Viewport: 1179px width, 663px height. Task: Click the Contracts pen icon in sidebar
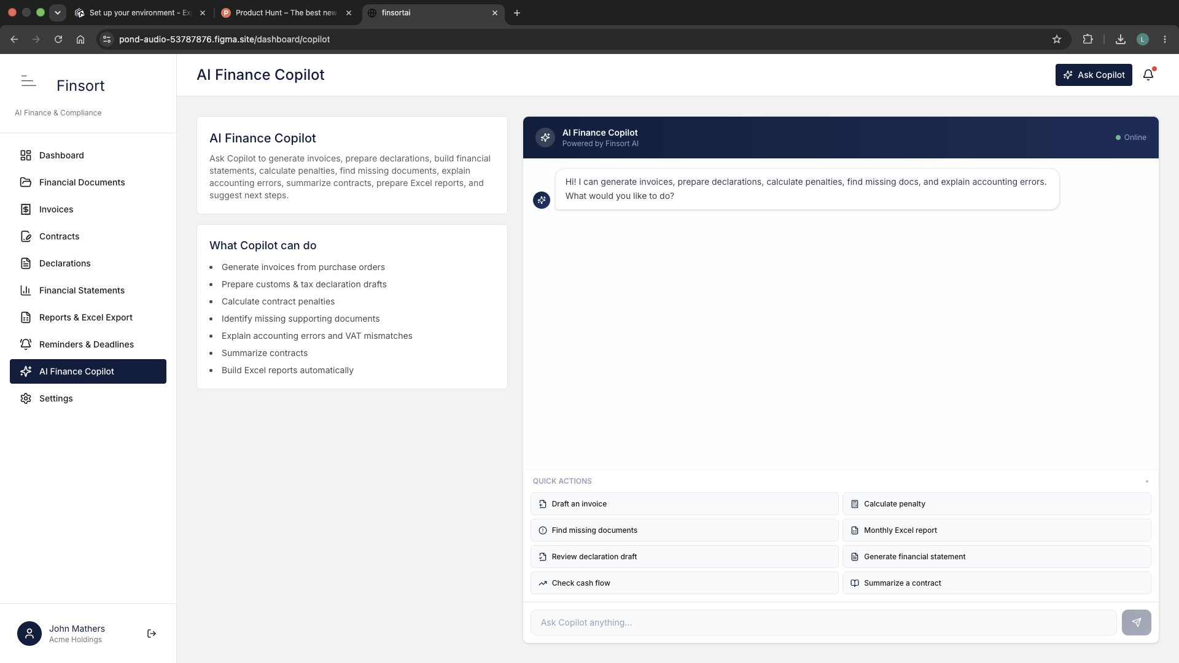[26, 236]
